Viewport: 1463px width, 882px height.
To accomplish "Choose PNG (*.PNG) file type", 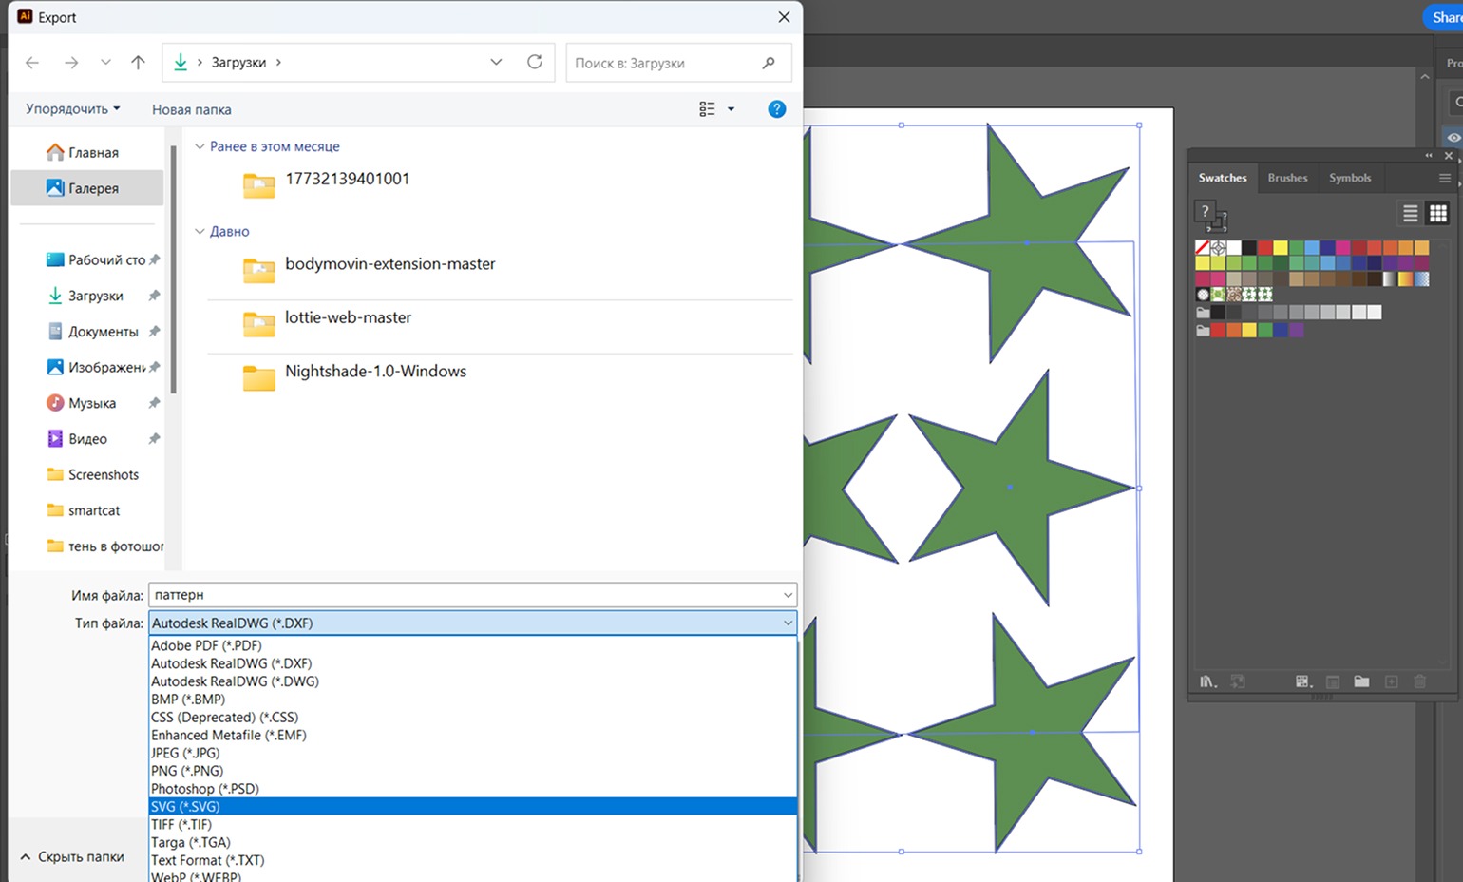I will click(472, 771).
